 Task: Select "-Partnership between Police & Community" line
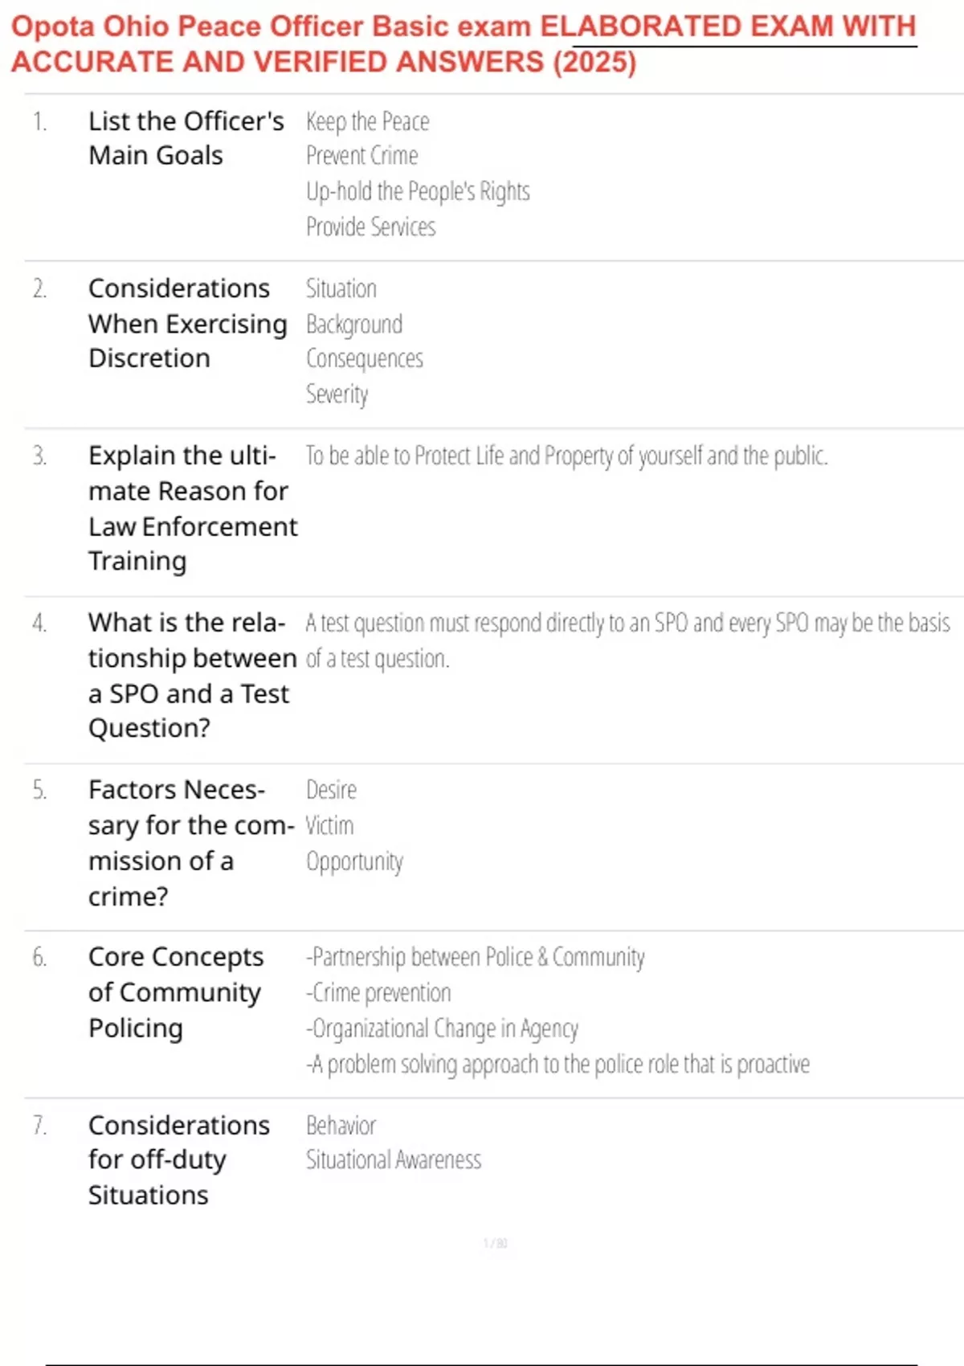(475, 957)
